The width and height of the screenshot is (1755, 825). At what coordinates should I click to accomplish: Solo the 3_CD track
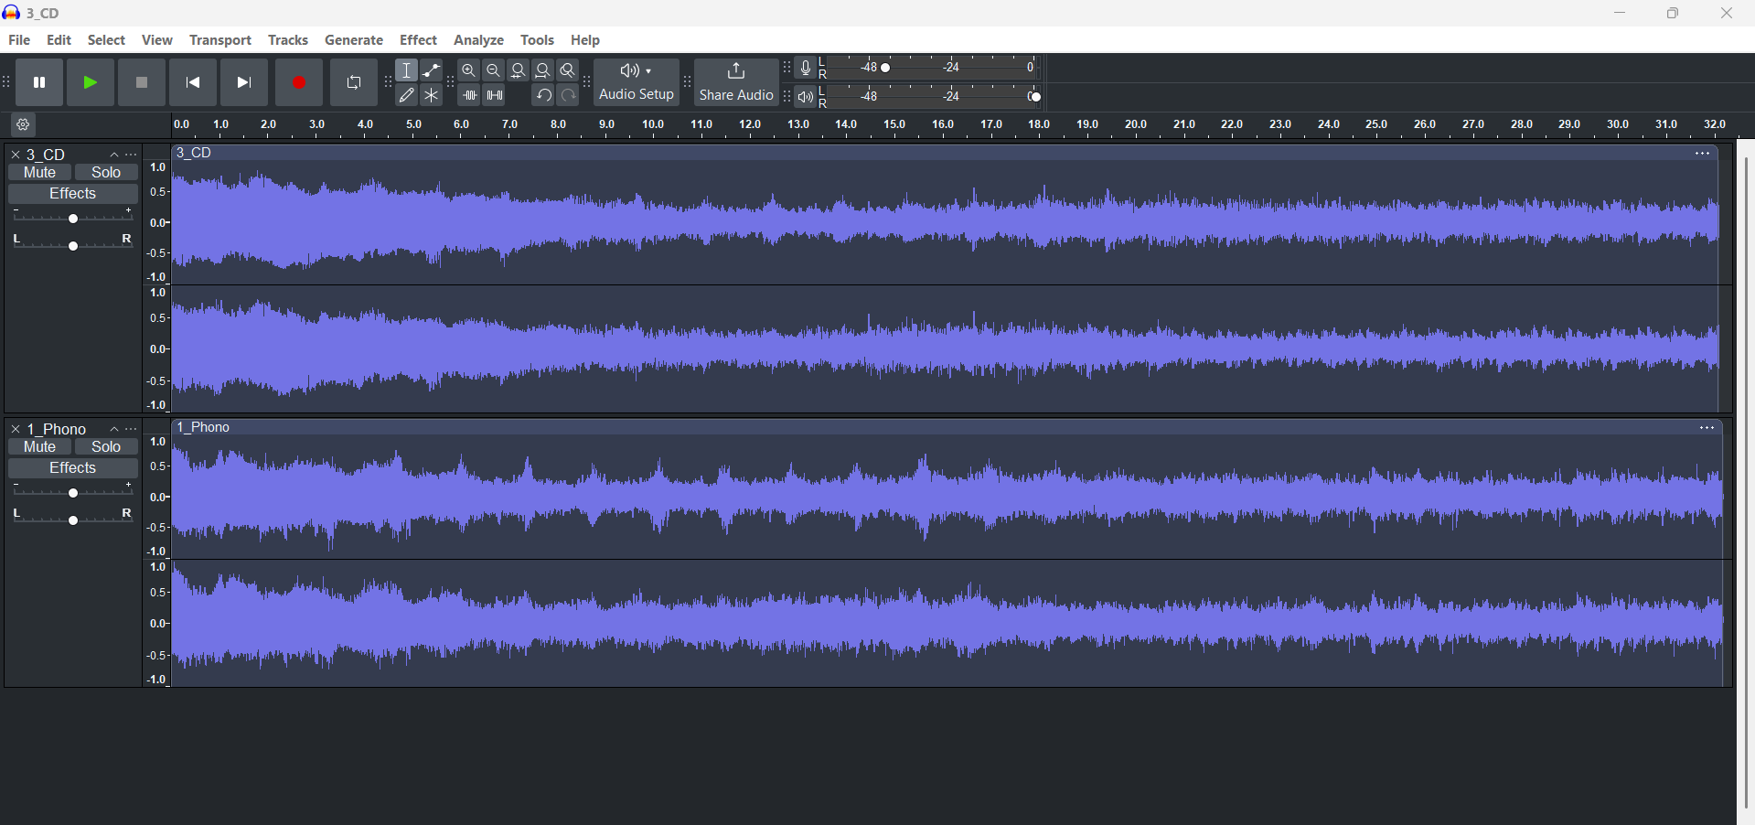pyautogui.click(x=106, y=173)
